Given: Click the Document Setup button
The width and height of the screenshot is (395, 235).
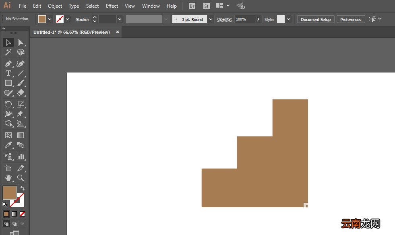Looking at the screenshot, I should [316, 19].
